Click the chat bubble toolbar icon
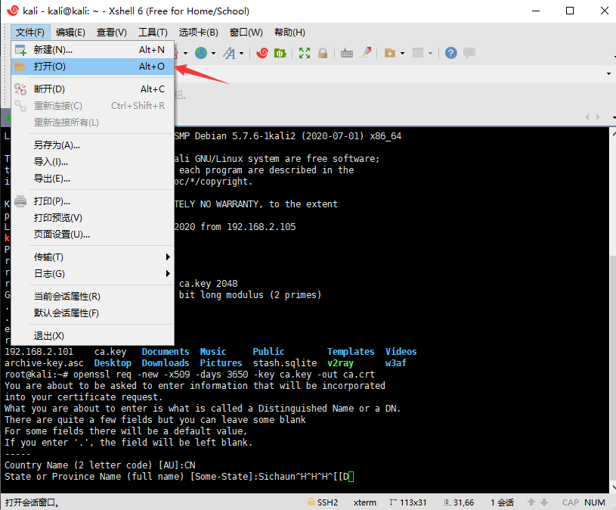 [470, 54]
